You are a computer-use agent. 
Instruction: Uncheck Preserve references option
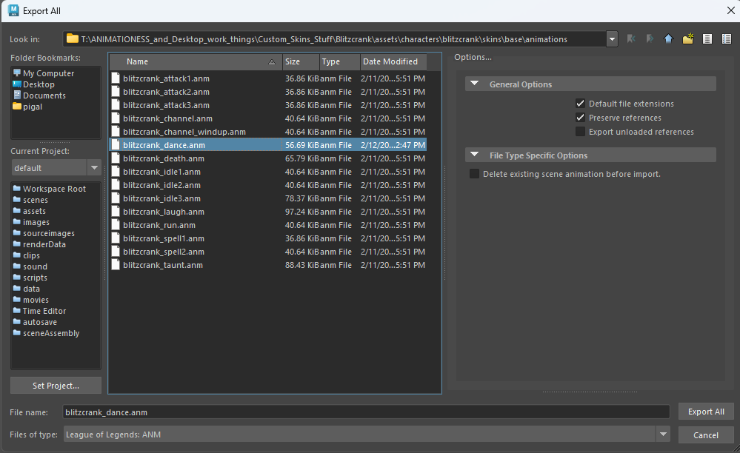(581, 118)
